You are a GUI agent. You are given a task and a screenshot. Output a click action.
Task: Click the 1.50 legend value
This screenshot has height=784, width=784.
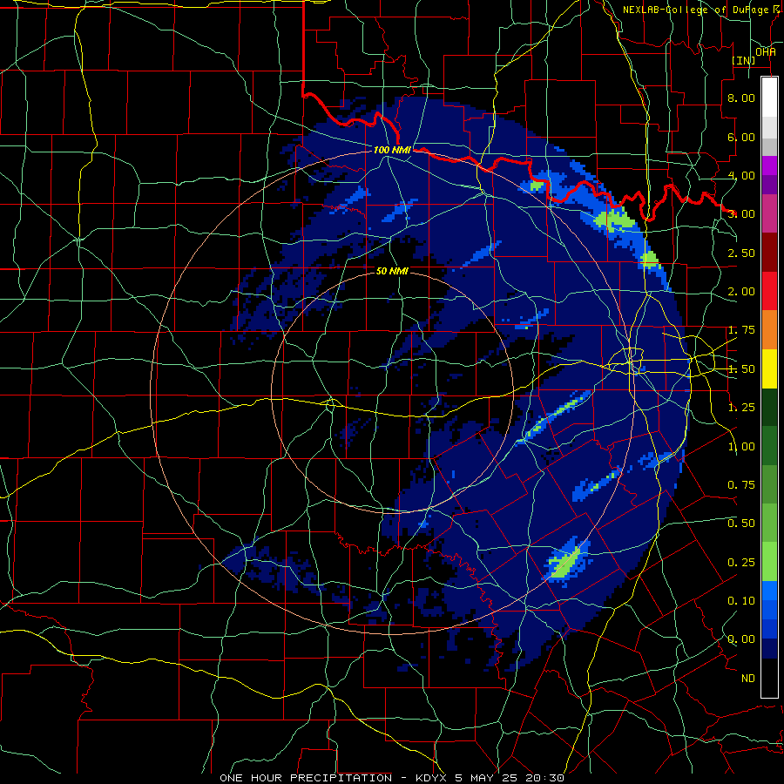(x=741, y=369)
